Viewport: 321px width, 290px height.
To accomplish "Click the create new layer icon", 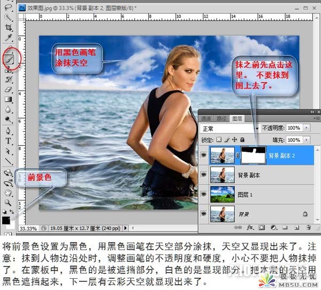I will point(296,227).
